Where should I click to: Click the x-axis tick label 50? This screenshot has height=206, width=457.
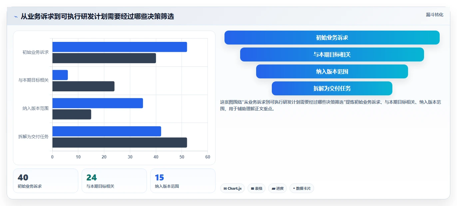[x=182, y=157]
